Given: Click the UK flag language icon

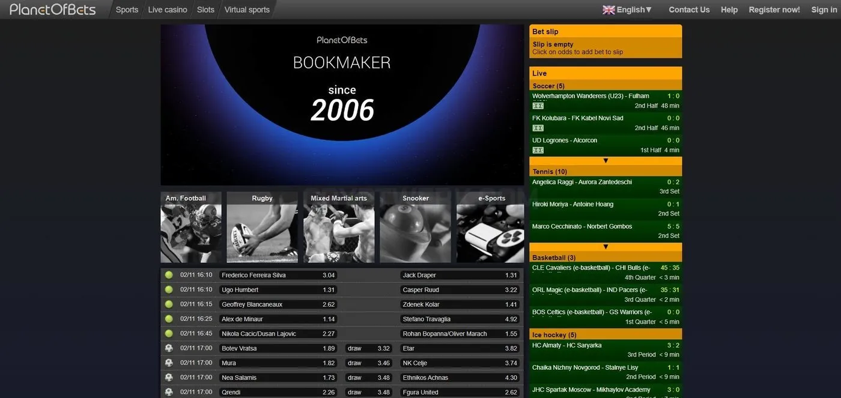Looking at the screenshot, I should point(609,10).
